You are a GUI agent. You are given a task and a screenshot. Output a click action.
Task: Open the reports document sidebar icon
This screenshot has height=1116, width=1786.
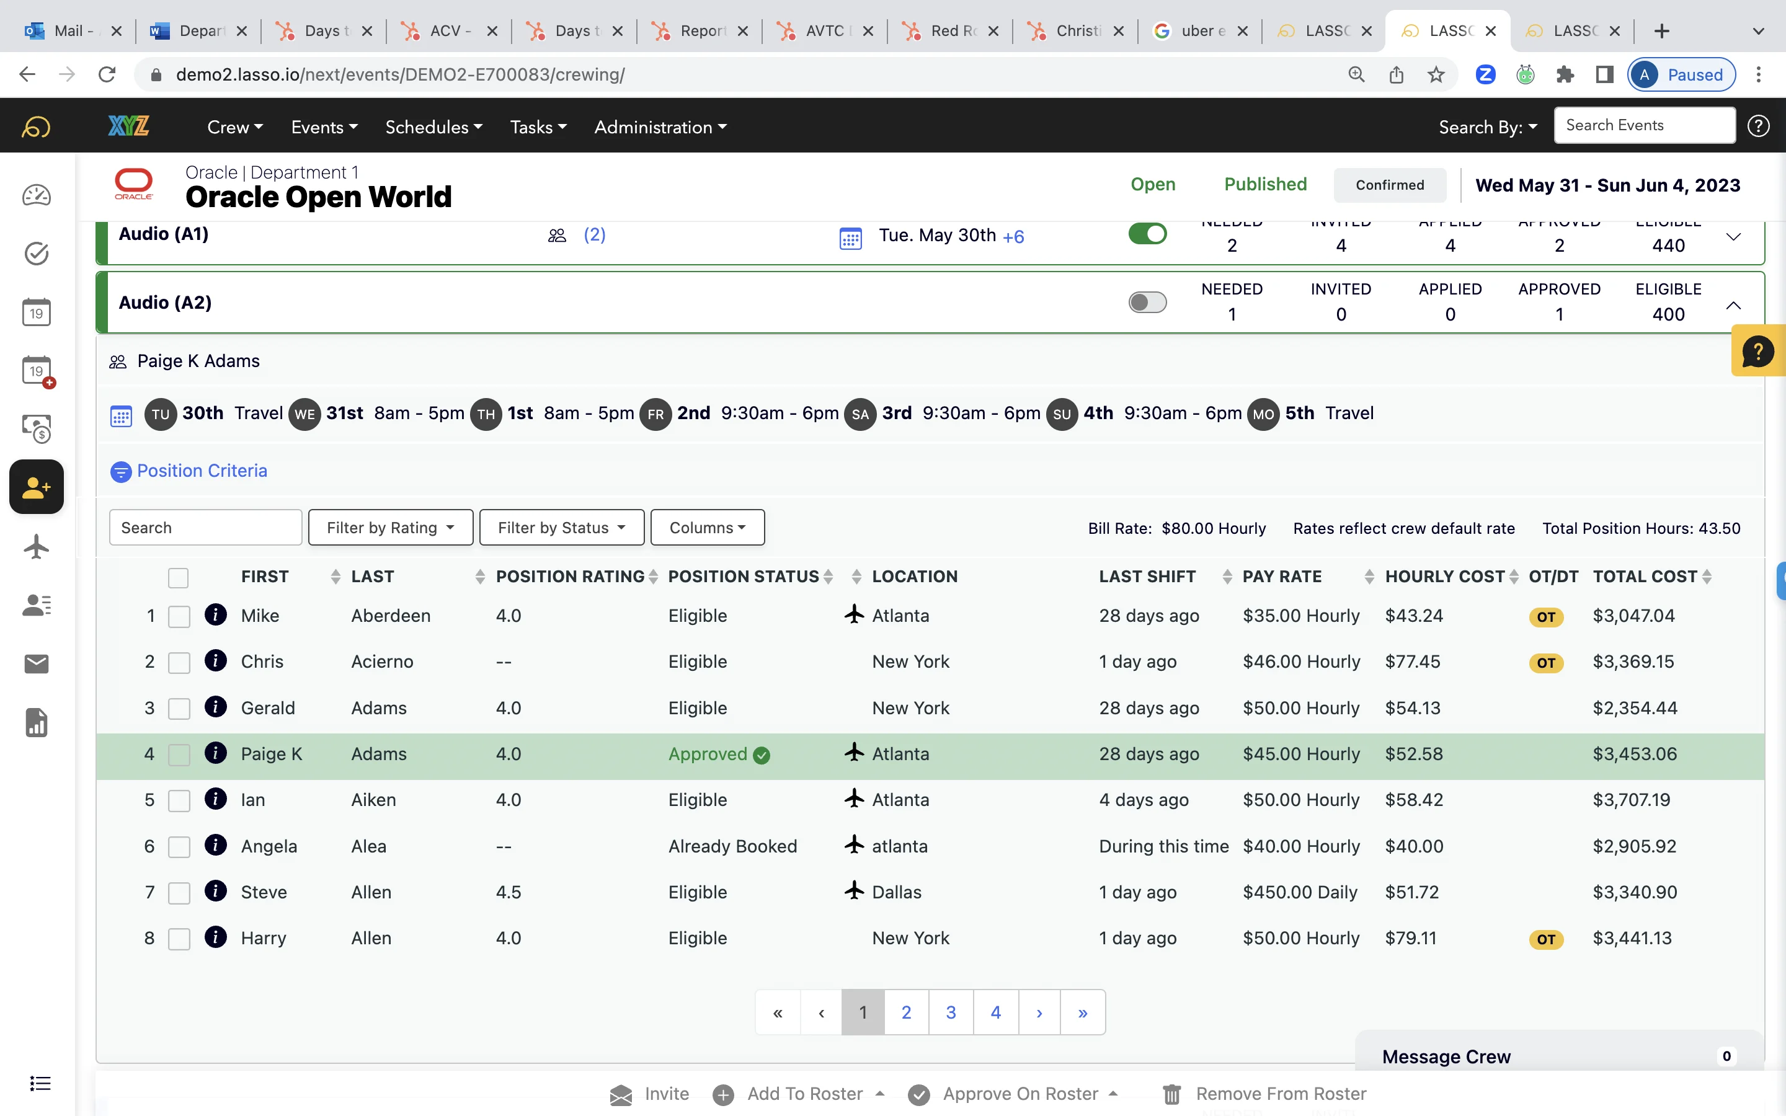(x=36, y=722)
